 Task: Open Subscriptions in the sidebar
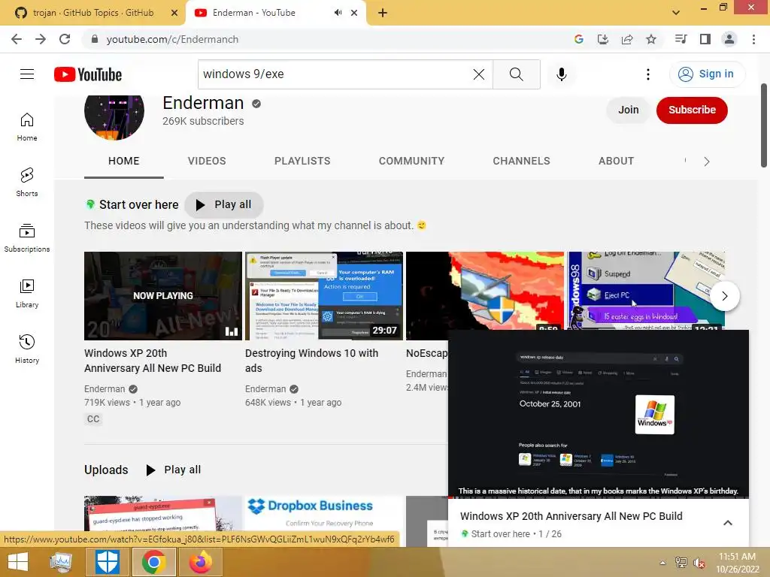click(x=27, y=238)
